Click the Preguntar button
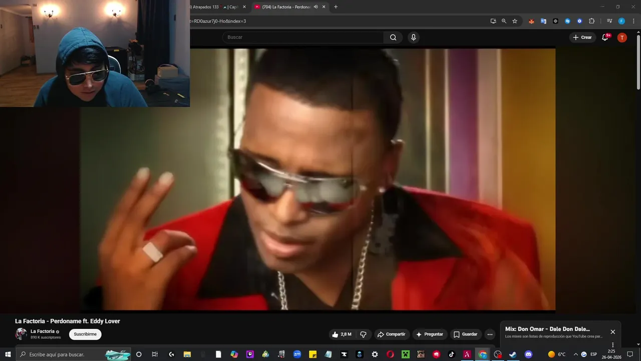Screen dimensions: 641x361 (x=430, y=334)
